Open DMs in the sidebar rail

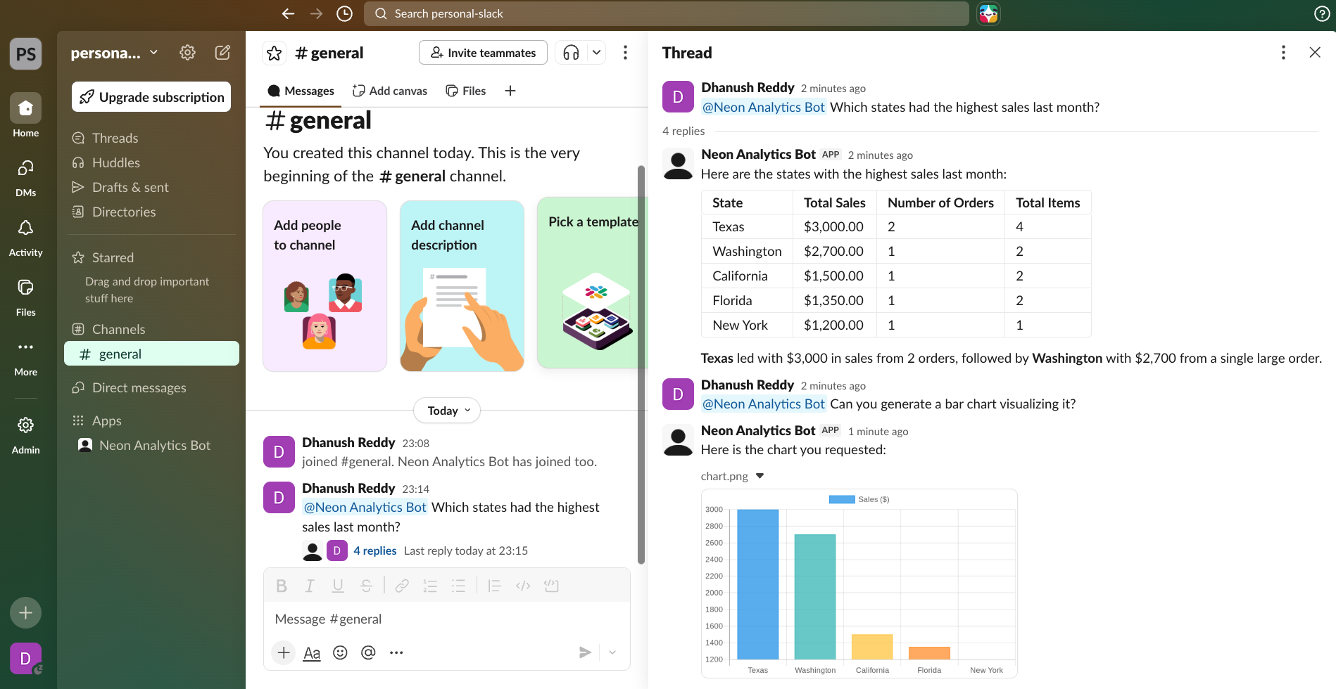pos(25,176)
